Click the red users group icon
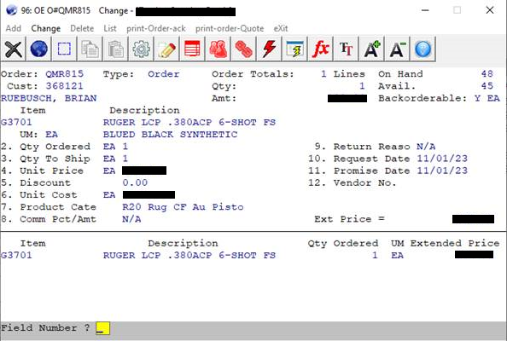 coord(218,49)
